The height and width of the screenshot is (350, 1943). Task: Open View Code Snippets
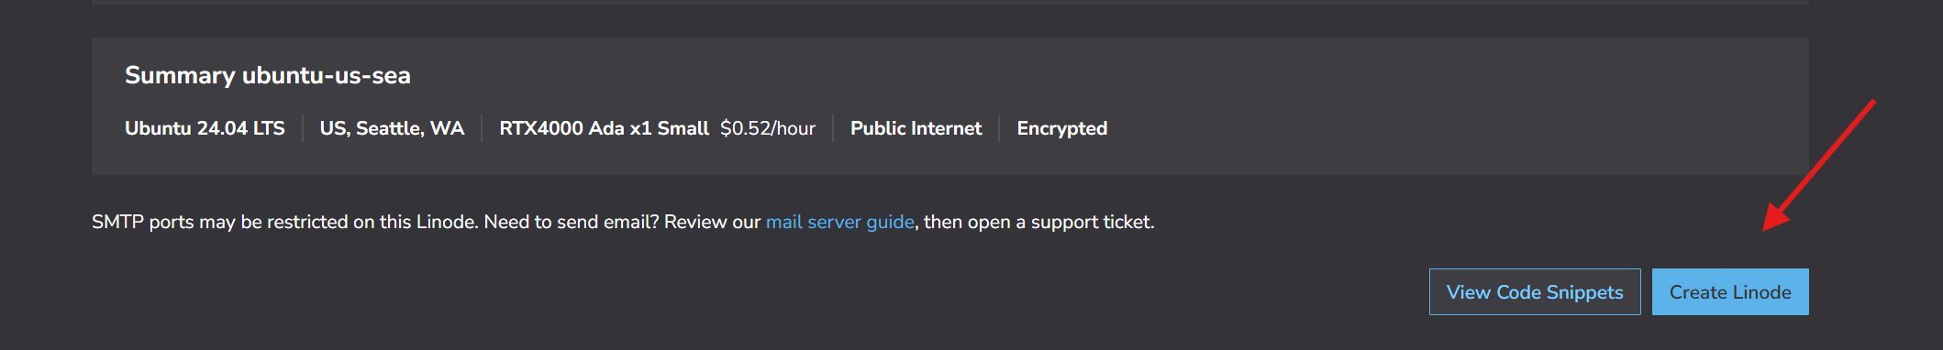coord(1535,291)
